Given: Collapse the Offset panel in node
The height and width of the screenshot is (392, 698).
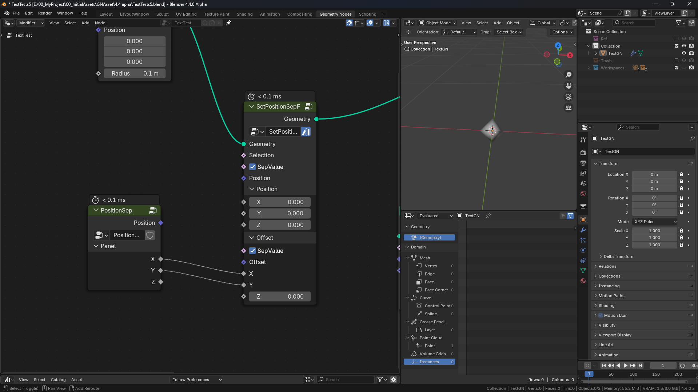Looking at the screenshot, I should click(x=252, y=238).
